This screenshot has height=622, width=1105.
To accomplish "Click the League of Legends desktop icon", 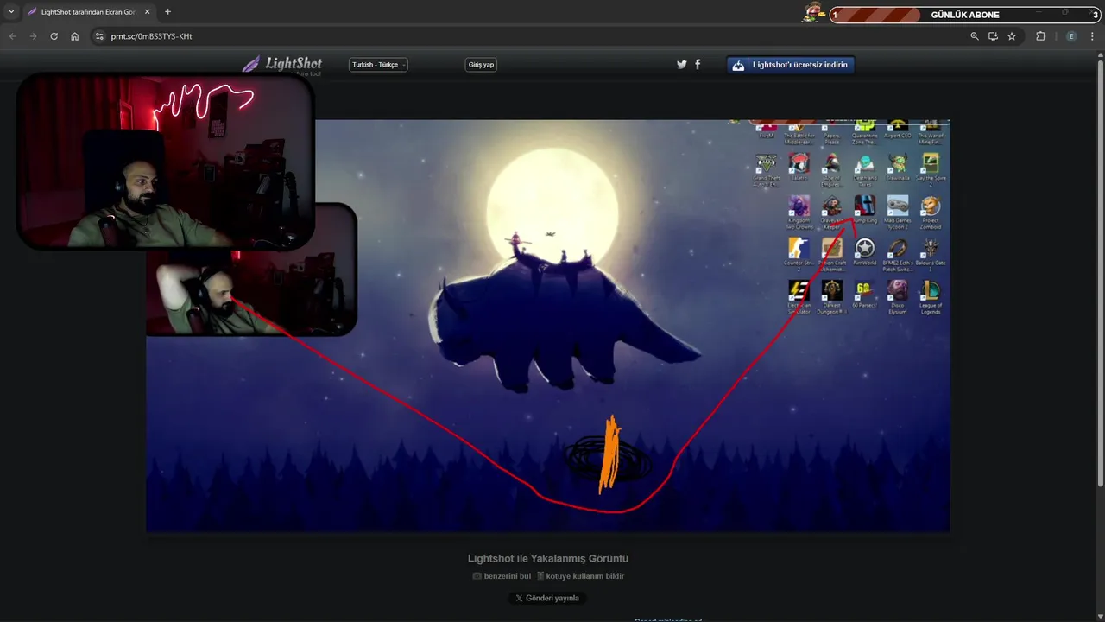I will (x=931, y=297).
